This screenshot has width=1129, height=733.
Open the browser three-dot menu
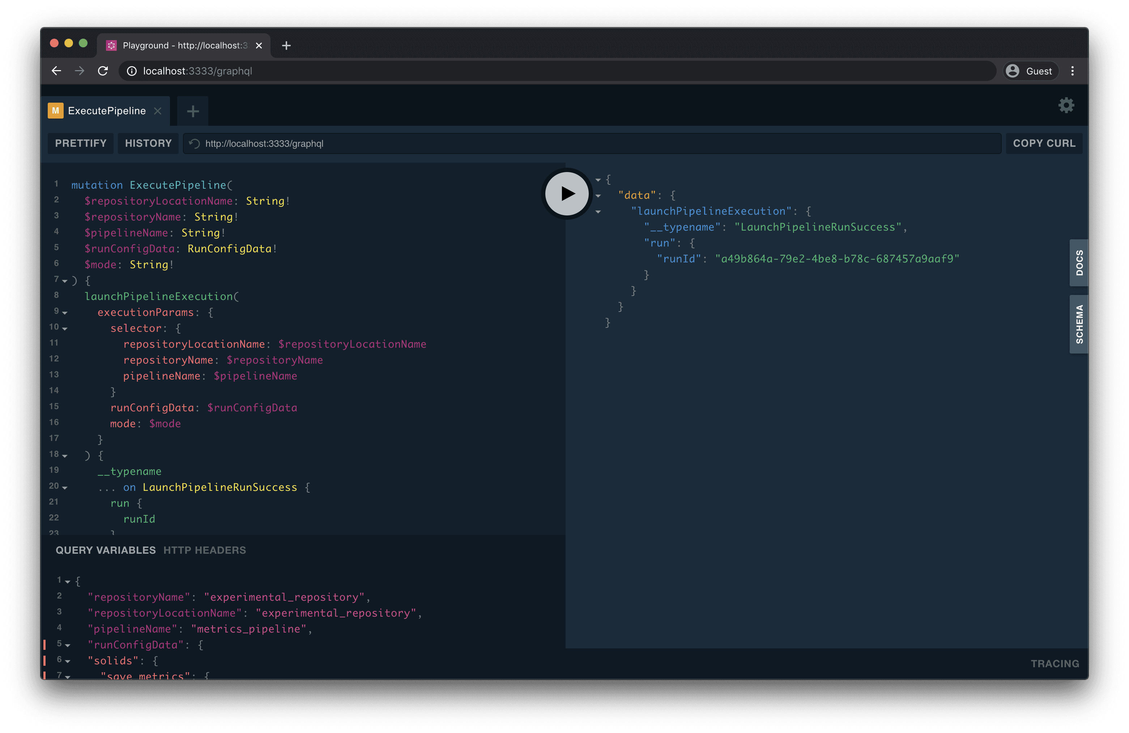tap(1072, 70)
